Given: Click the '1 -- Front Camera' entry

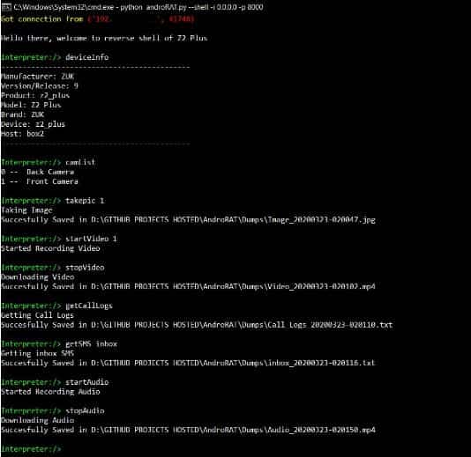Looking at the screenshot, I should click(40, 181).
